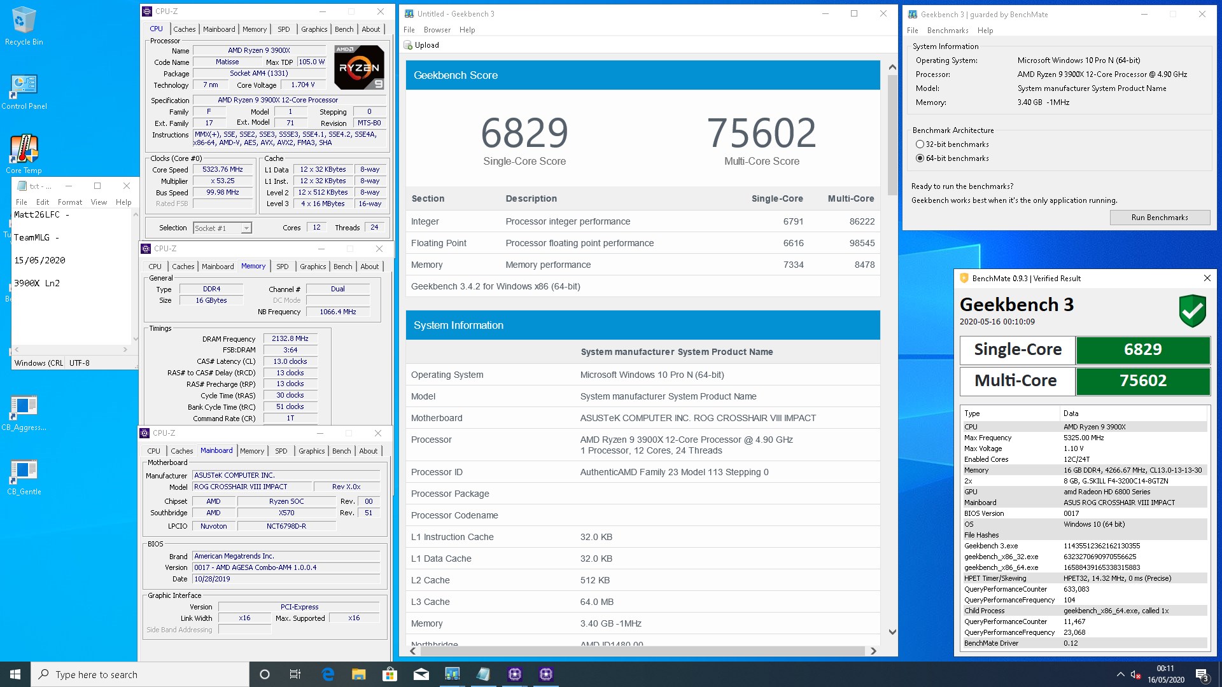Select 32-bit benchmarks radio button
Image resolution: width=1222 pixels, height=687 pixels.
pos(920,144)
